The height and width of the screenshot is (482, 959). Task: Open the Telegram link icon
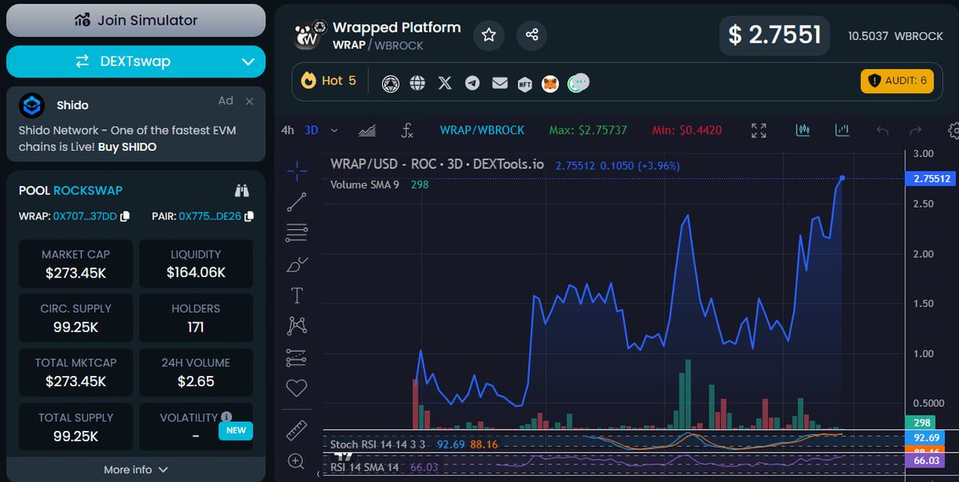(x=472, y=83)
